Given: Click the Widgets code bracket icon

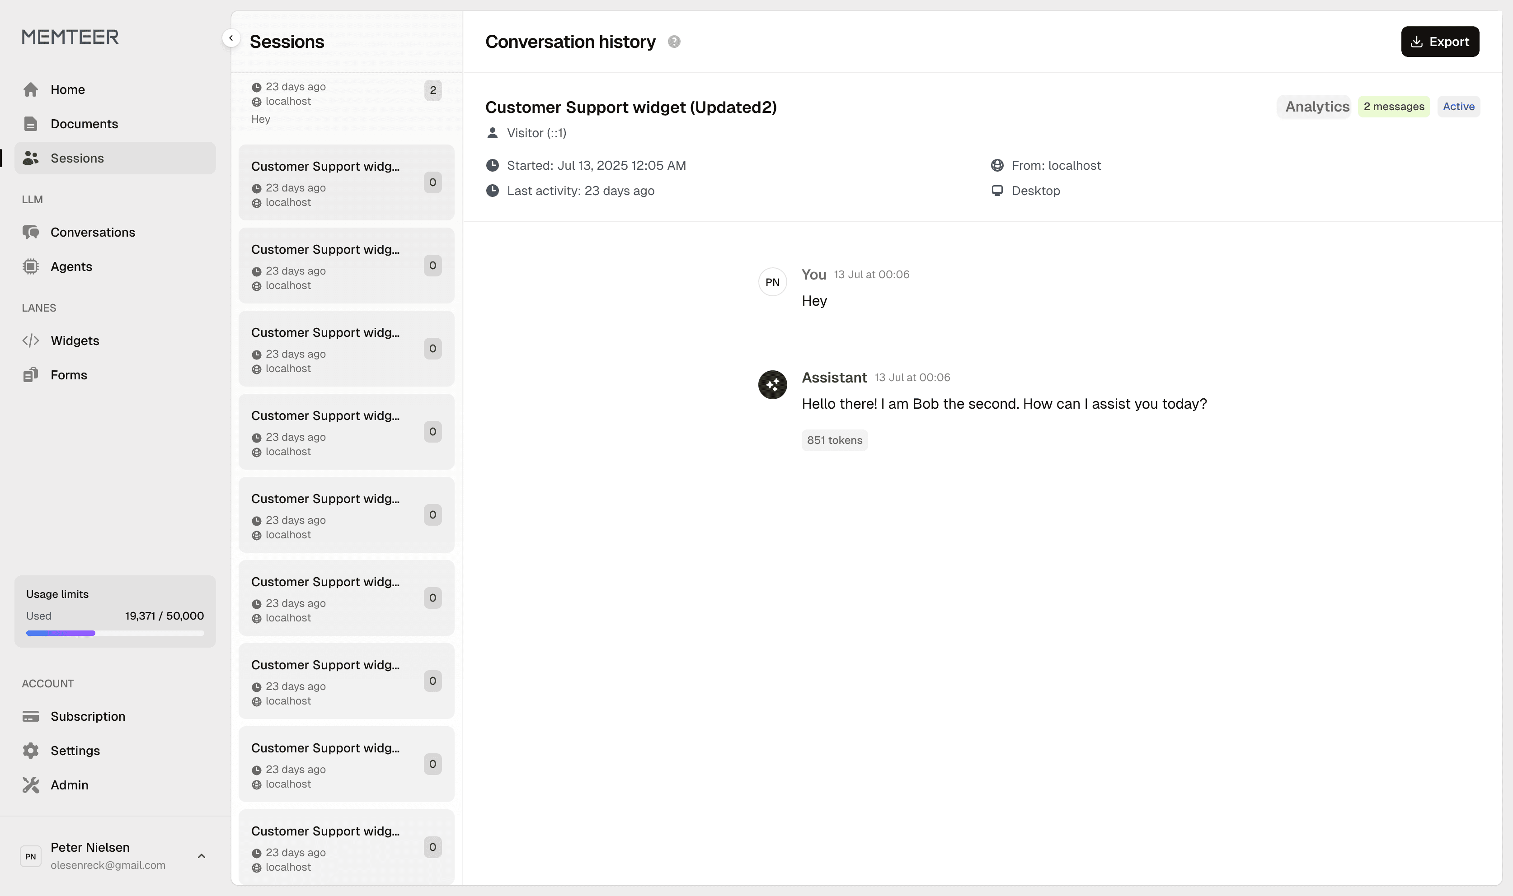Looking at the screenshot, I should (x=31, y=341).
